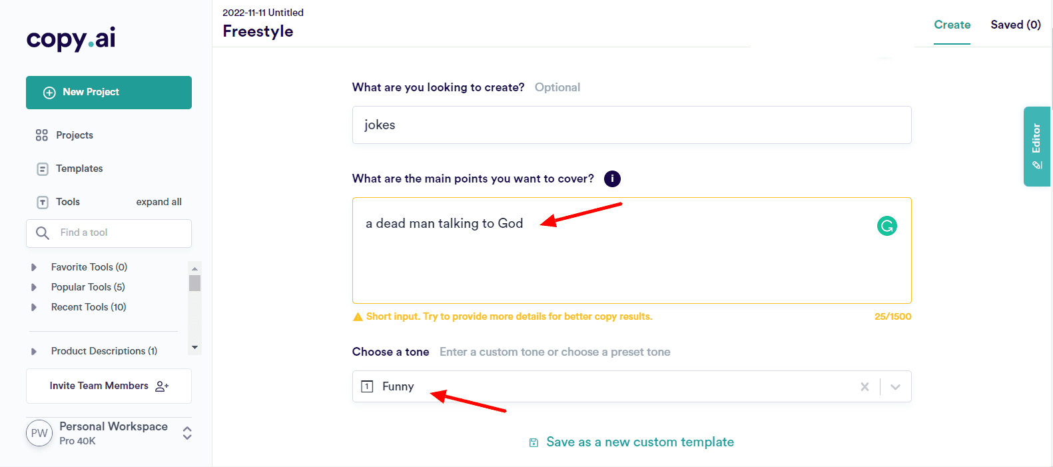
Task: Click the New Project button
Action: 109,93
